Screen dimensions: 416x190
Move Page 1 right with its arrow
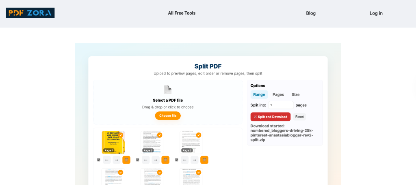[117, 160]
